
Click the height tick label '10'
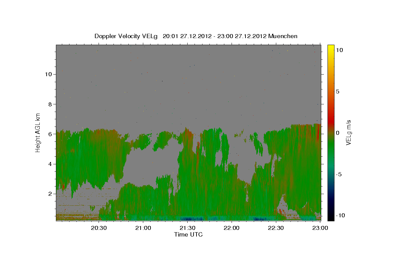coord(49,74)
